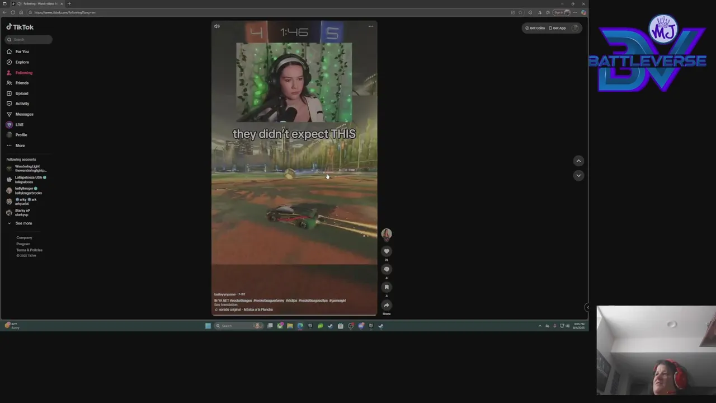Open the taskbar clock and date
The height and width of the screenshot is (403, 716).
[x=578, y=326]
